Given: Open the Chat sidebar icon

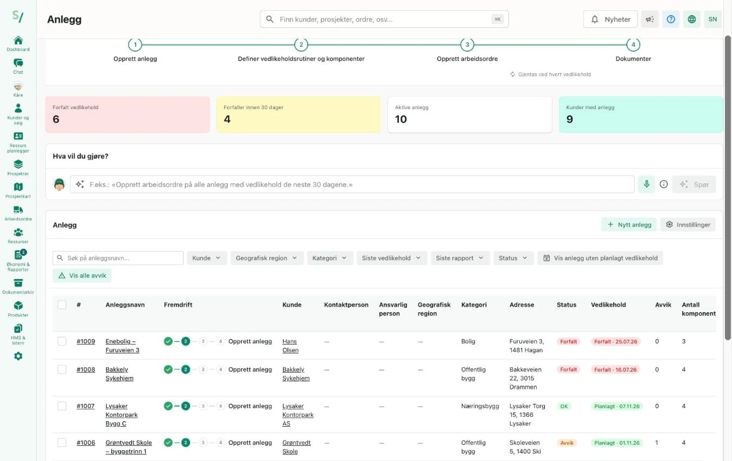Looking at the screenshot, I should pyautogui.click(x=18, y=66).
